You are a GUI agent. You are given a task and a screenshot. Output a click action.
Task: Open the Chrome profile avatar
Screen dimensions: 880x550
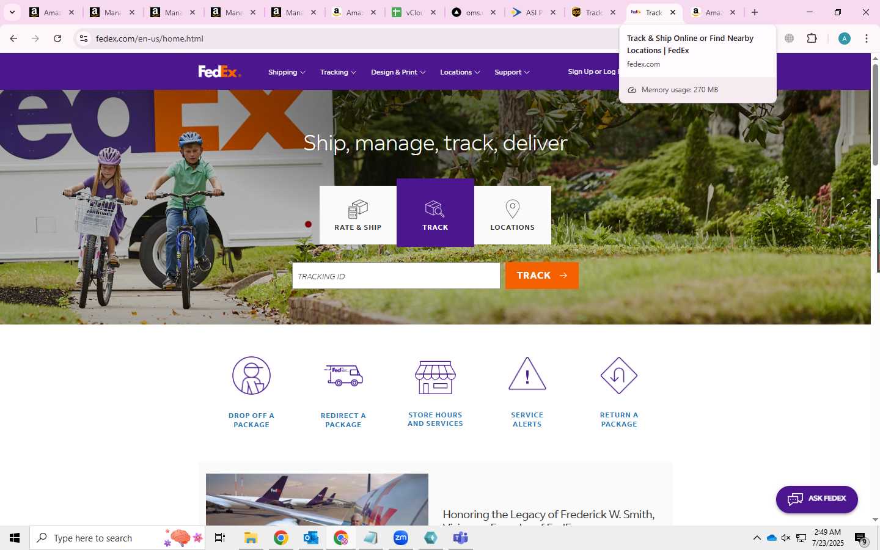tap(845, 38)
